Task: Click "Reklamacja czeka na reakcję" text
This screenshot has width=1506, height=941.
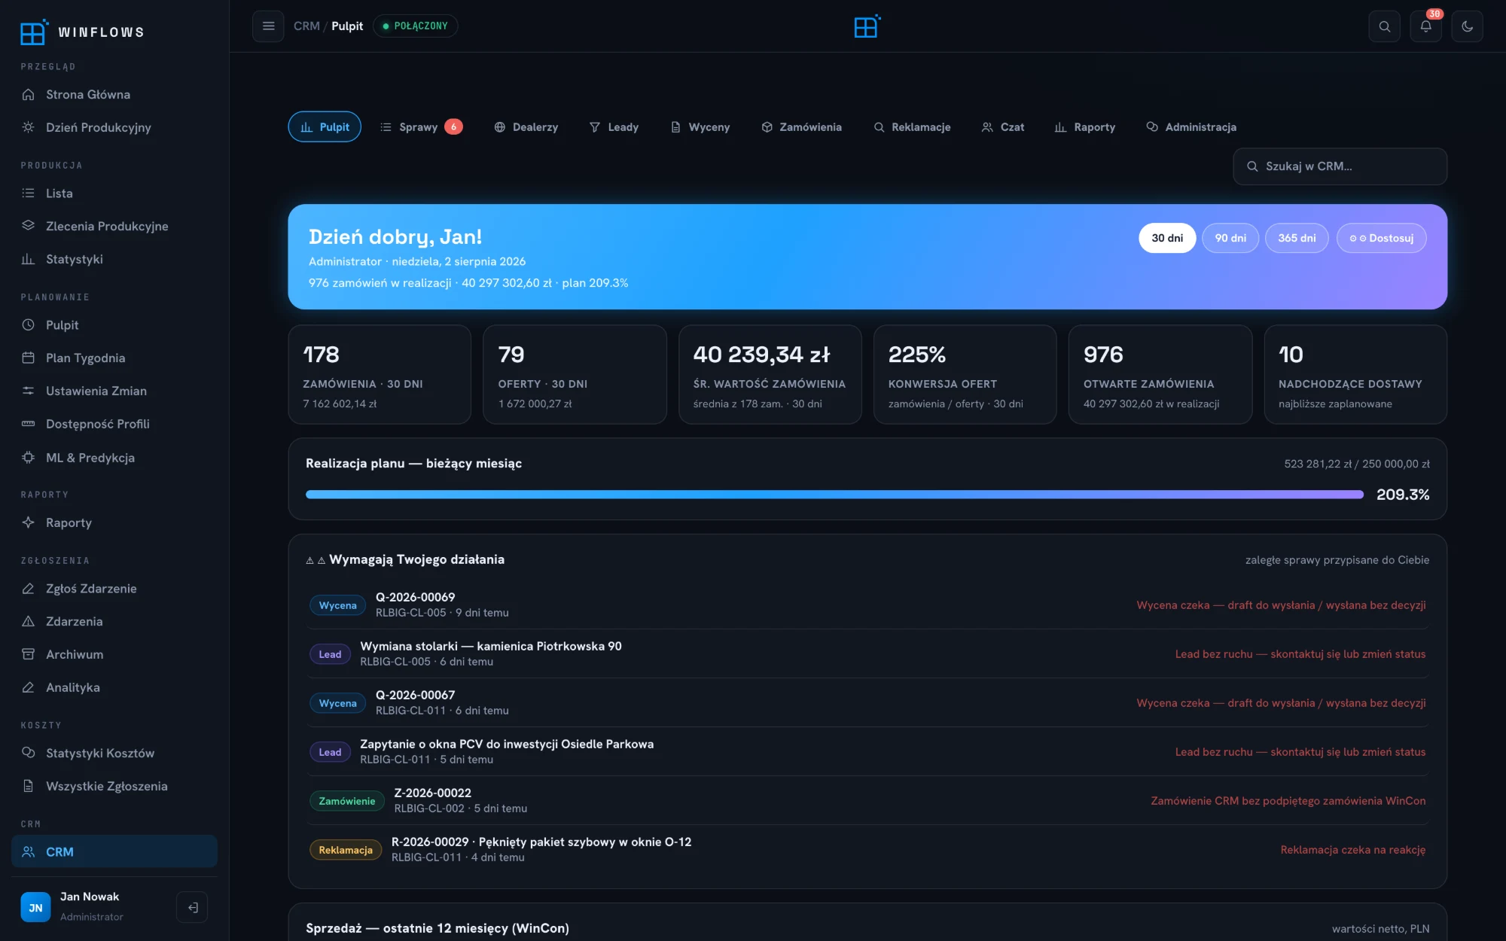Action: pos(1352,850)
